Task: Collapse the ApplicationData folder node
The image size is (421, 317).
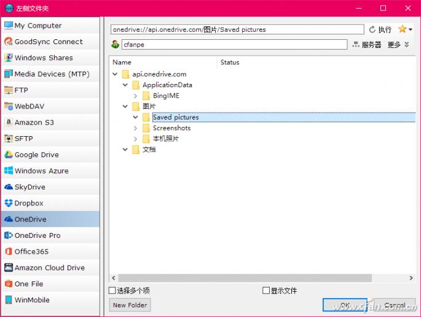Action: [x=125, y=85]
